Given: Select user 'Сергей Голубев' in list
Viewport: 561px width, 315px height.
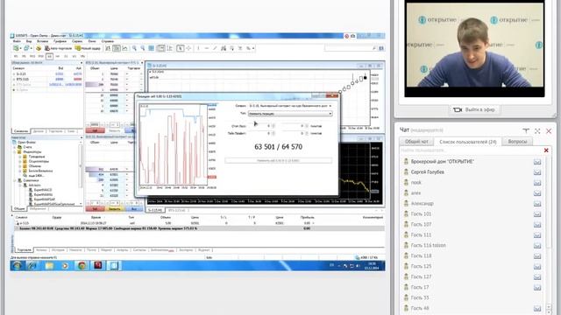Looking at the screenshot, I should point(427,171).
